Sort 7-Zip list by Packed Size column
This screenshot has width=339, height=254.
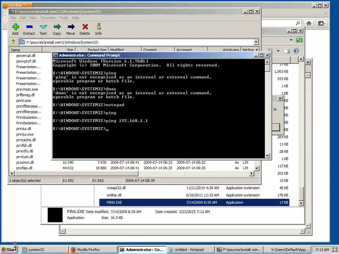click(92, 50)
